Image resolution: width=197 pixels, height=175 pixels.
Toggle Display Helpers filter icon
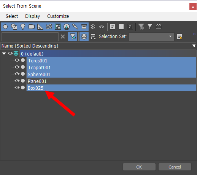pos(40,27)
